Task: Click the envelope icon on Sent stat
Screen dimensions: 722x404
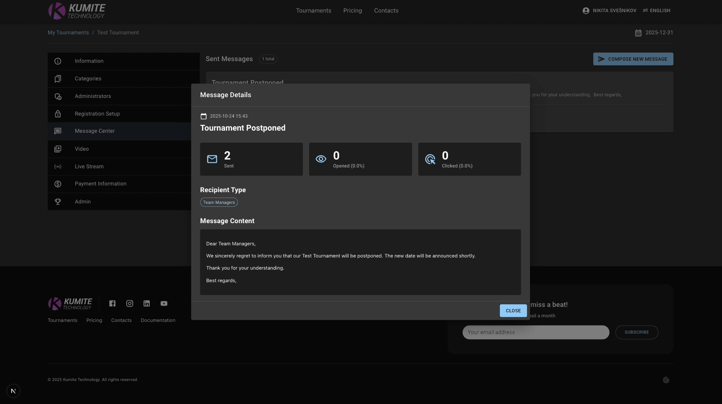Action: [x=212, y=159]
